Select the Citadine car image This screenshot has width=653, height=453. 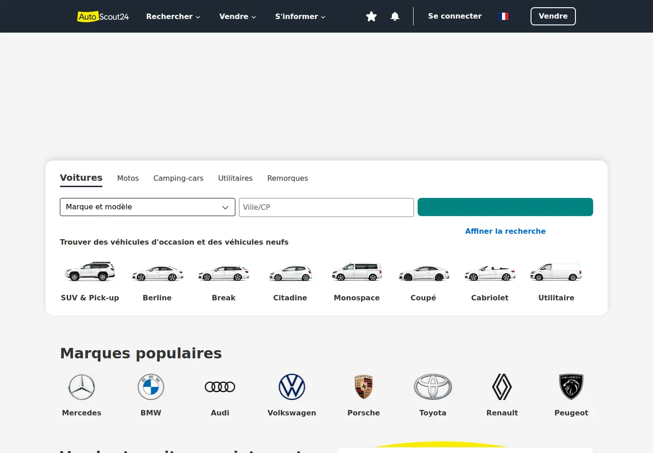290,273
